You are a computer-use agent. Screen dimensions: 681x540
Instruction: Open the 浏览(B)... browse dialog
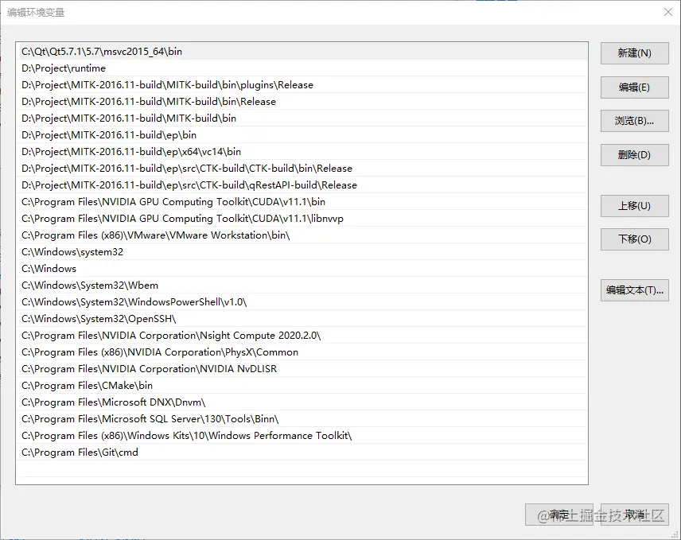pos(635,121)
